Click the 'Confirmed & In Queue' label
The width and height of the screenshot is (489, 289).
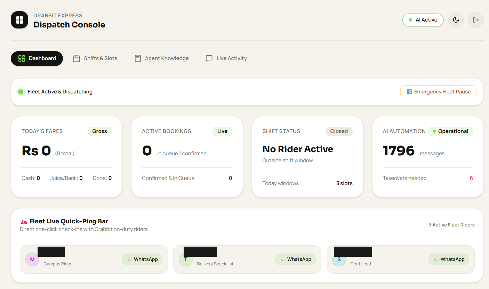click(x=168, y=178)
